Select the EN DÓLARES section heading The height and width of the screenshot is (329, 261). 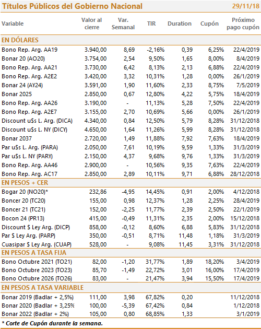coord(20,40)
